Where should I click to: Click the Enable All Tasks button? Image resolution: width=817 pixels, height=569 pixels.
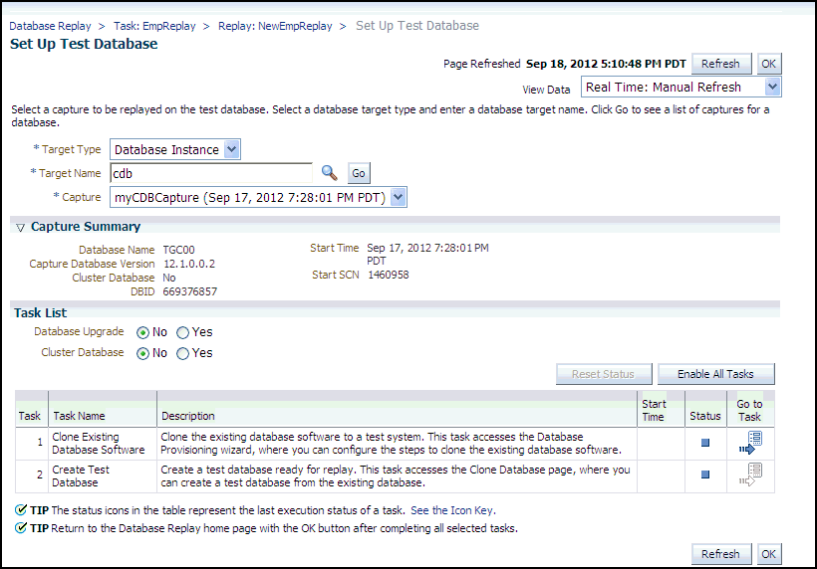715,374
